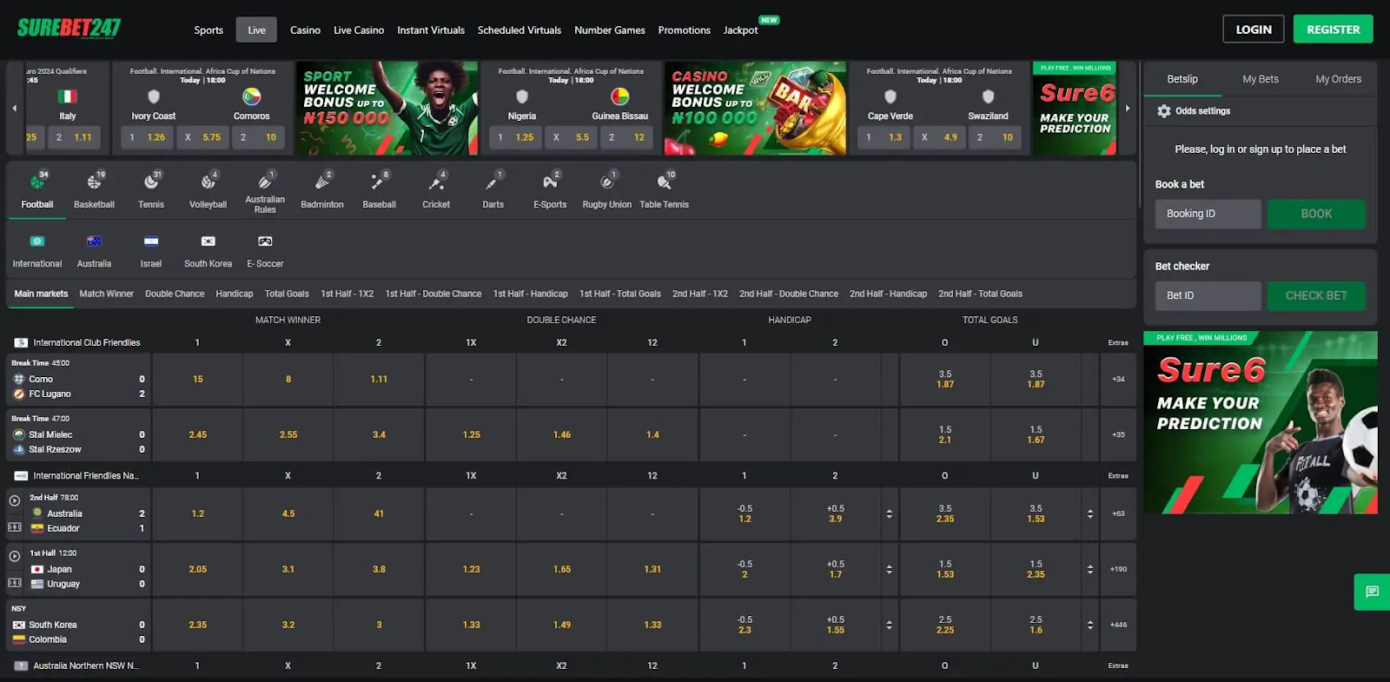This screenshot has height=682, width=1390.
Task: Expand +35 extra markets for Stal Mielec
Action: point(1118,435)
